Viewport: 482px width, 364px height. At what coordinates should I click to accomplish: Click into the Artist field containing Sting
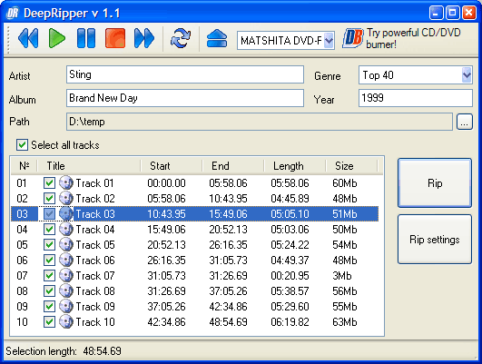coord(185,74)
